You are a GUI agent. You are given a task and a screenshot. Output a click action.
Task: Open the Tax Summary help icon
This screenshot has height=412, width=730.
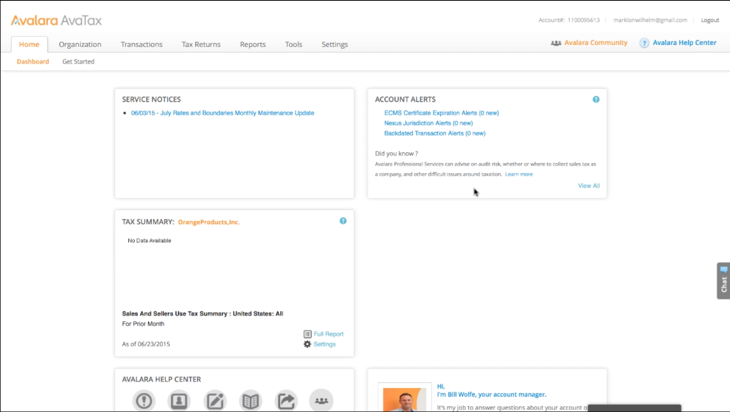click(343, 221)
